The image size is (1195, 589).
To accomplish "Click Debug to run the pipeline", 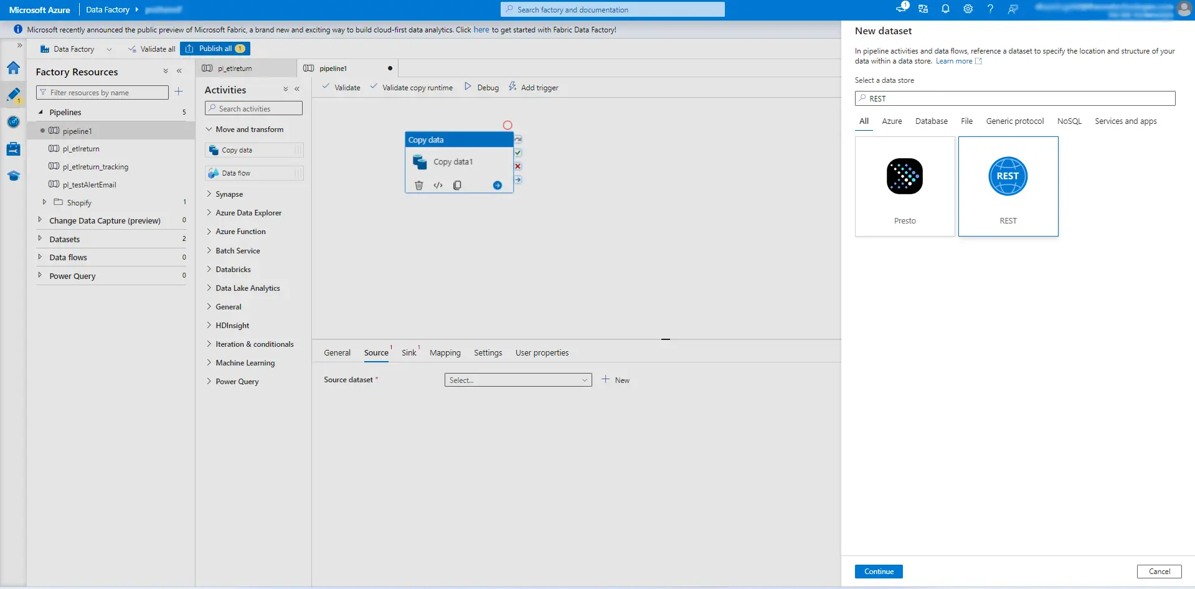I will [482, 88].
